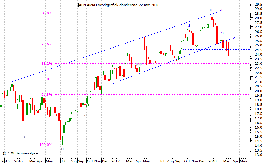263x163 pixels.
Task: Select the '23.5' price axis value
Action: (x=258, y=59)
